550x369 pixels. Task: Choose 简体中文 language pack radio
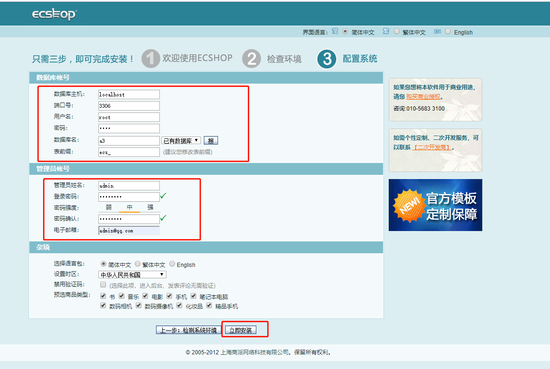(x=104, y=264)
